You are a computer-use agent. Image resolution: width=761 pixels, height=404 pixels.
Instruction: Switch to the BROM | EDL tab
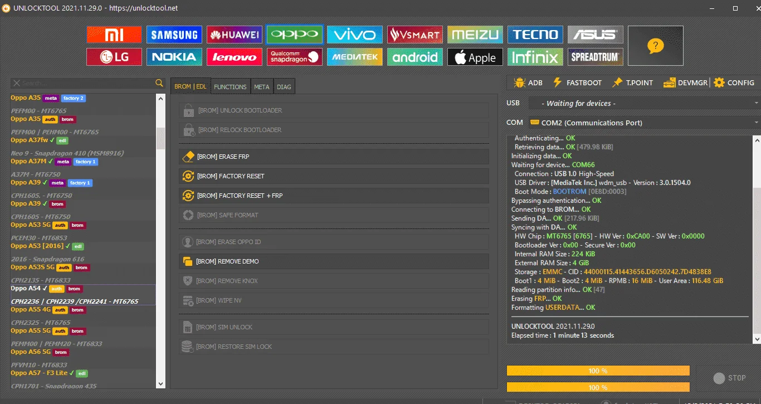click(x=191, y=86)
